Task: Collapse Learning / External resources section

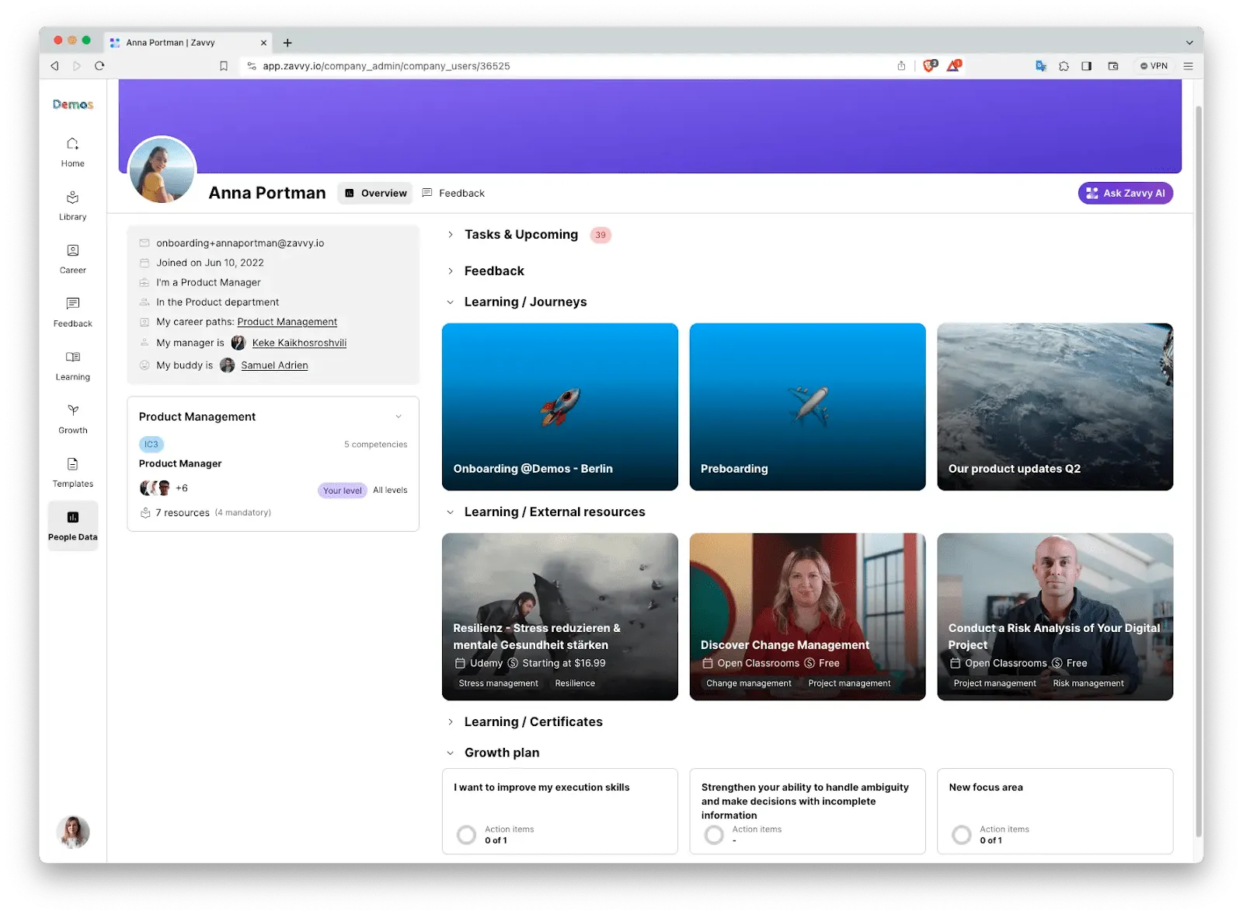Action: 450,512
